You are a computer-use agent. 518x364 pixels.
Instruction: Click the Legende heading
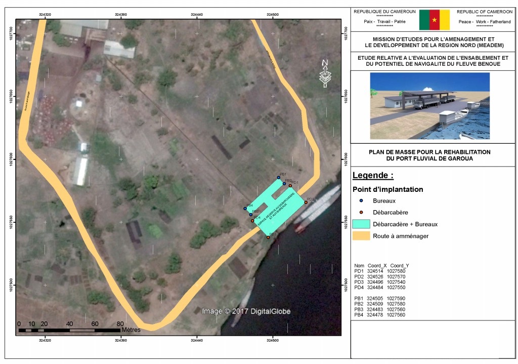pyautogui.click(x=373, y=176)
